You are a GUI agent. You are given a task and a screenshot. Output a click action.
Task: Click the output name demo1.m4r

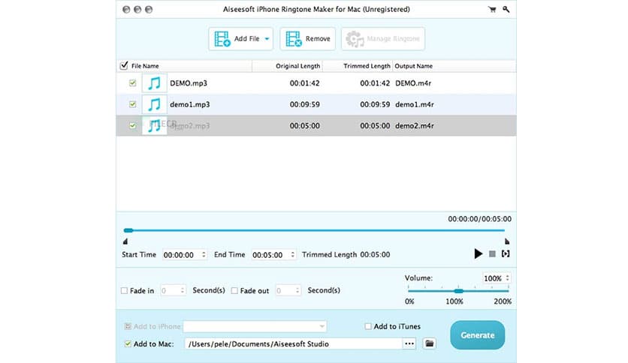coord(415,104)
